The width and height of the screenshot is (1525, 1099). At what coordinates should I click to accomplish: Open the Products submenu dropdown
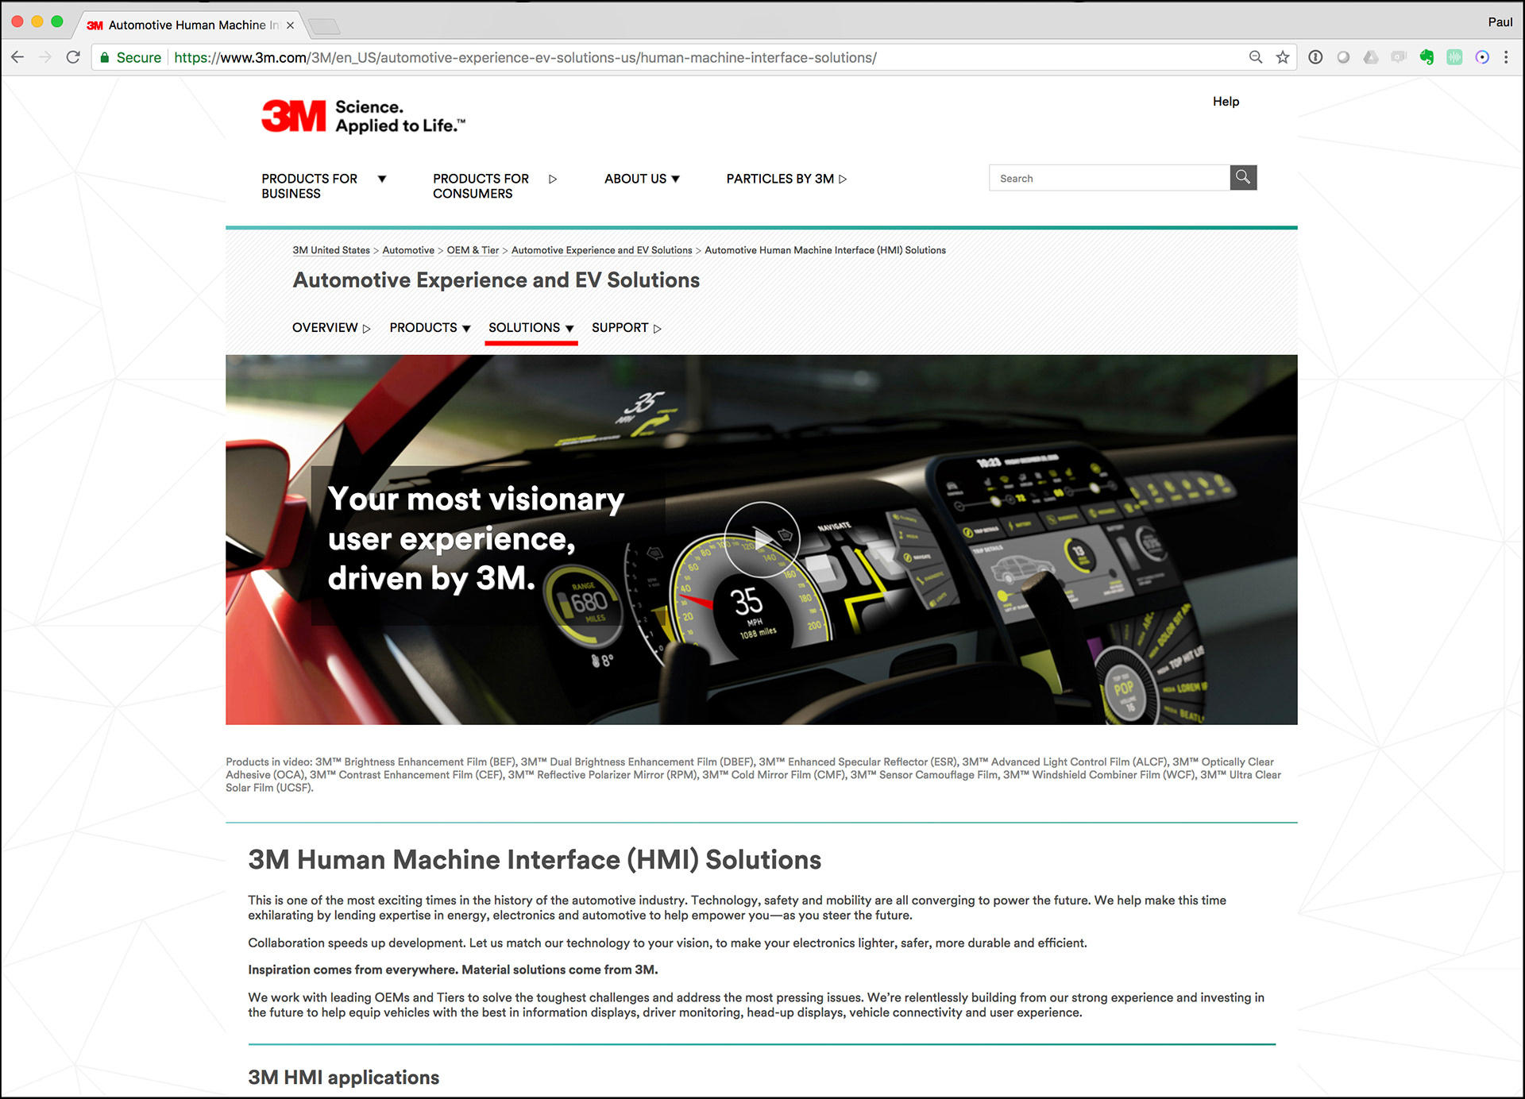pyautogui.click(x=430, y=327)
